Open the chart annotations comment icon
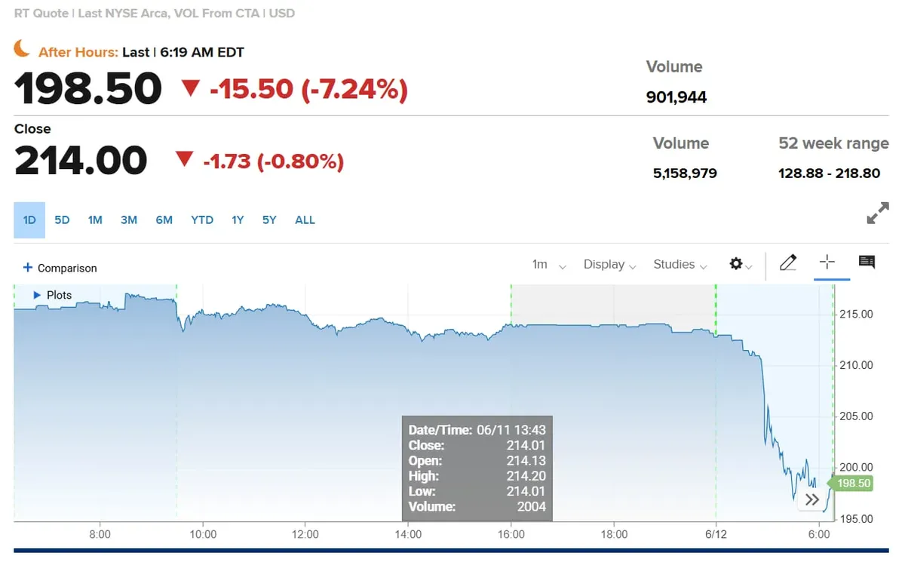The width and height of the screenshot is (905, 568). 867,263
